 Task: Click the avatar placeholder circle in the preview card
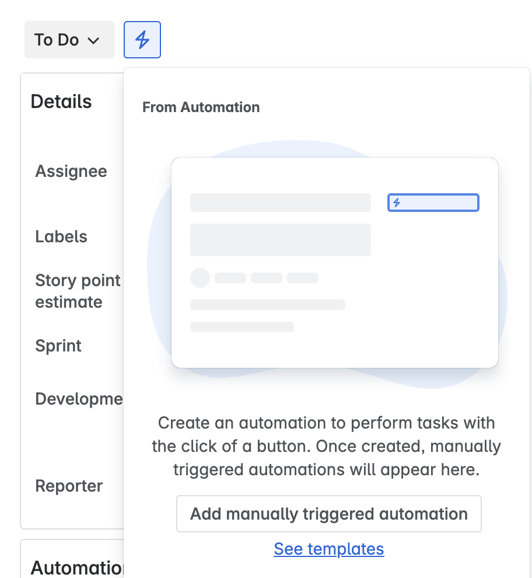tap(199, 278)
